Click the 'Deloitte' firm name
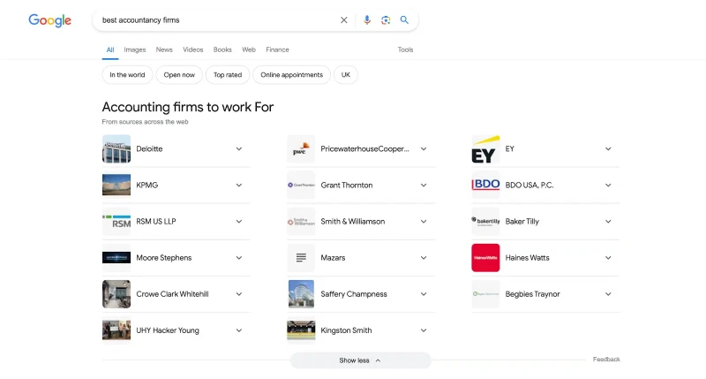The height and width of the screenshot is (379, 706). (x=149, y=148)
